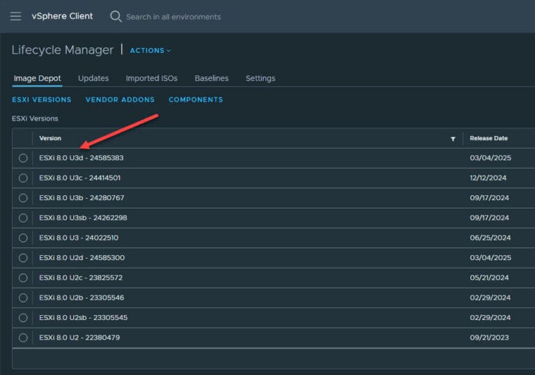This screenshot has width=535, height=375.
Task: Click version text ESXi 8.0 U3b - 24280767
Action: point(82,198)
